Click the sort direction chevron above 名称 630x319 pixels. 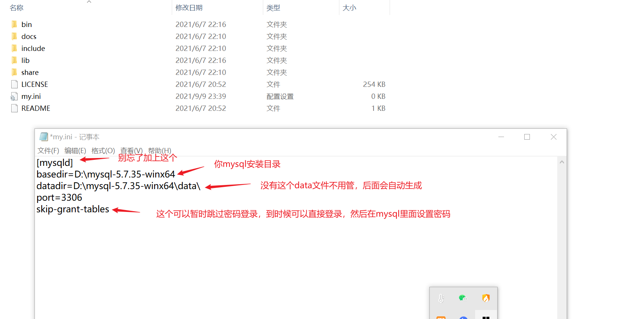tap(89, 2)
